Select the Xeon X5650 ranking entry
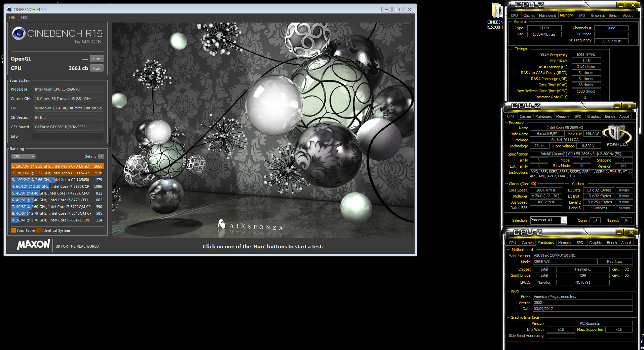Screen dimensions: 644x350 click(x=57, y=180)
